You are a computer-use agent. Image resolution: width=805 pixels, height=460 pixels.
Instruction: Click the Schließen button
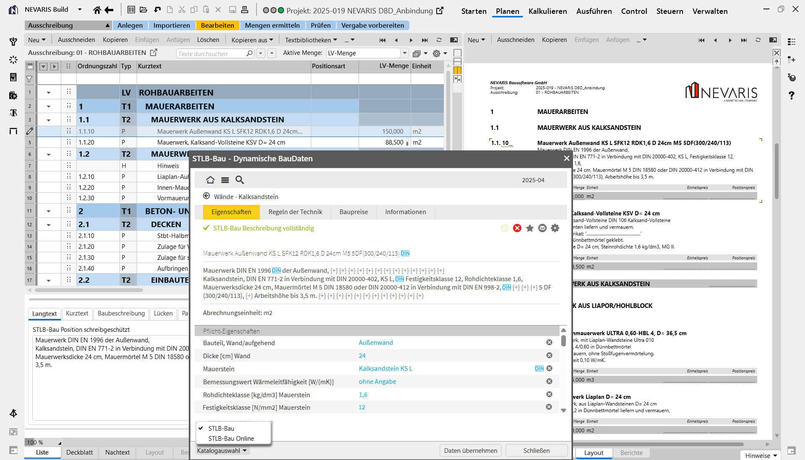pos(536,450)
